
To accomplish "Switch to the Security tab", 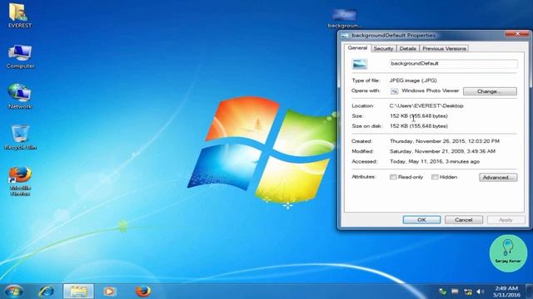I will pos(383,48).
